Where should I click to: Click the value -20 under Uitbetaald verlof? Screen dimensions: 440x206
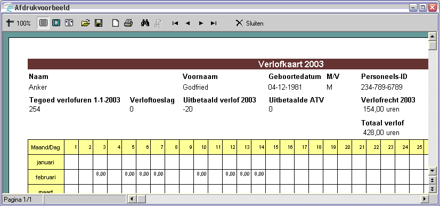point(188,109)
